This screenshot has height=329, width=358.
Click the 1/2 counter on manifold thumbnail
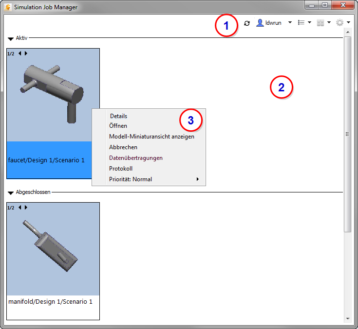(x=11, y=208)
